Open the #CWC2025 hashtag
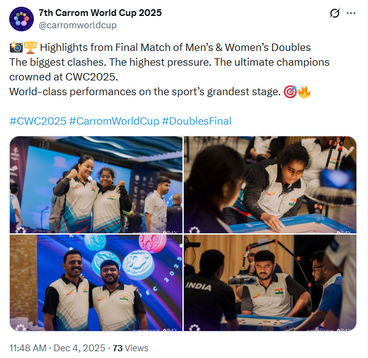This screenshot has height=358, width=368. coord(38,121)
